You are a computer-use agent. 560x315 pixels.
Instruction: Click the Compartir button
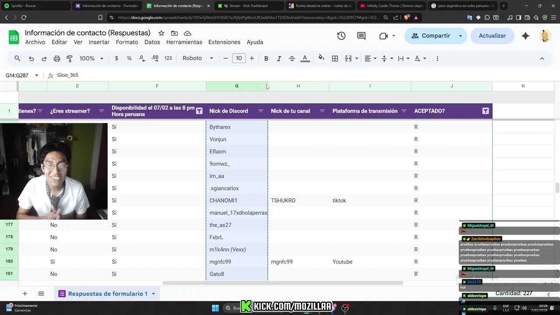430,36
